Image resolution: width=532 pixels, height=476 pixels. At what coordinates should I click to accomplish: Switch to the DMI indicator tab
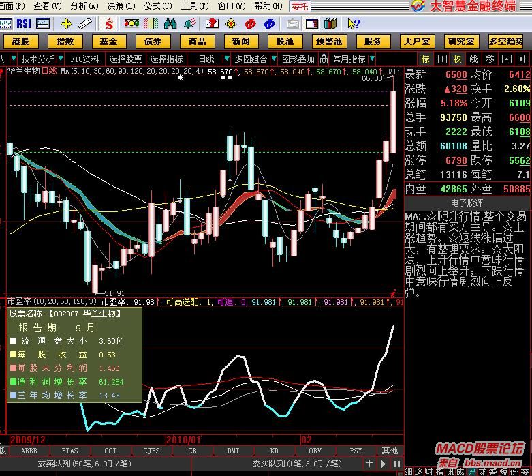pyautogui.click(x=233, y=451)
